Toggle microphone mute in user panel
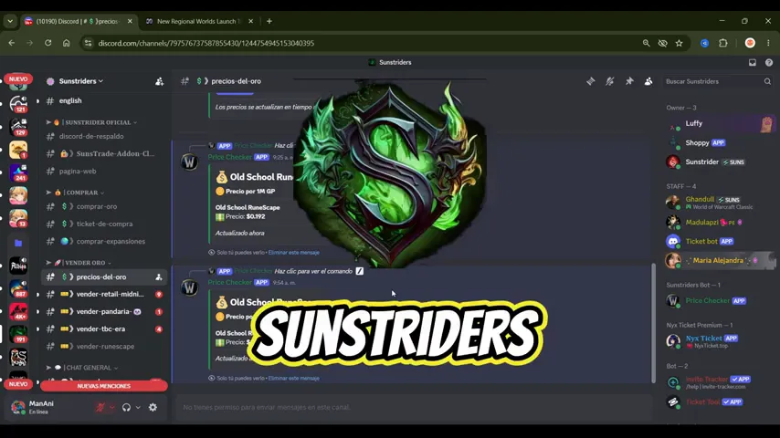Image resolution: width=780 pixels, height=438 pixels. tap(100, 407)
